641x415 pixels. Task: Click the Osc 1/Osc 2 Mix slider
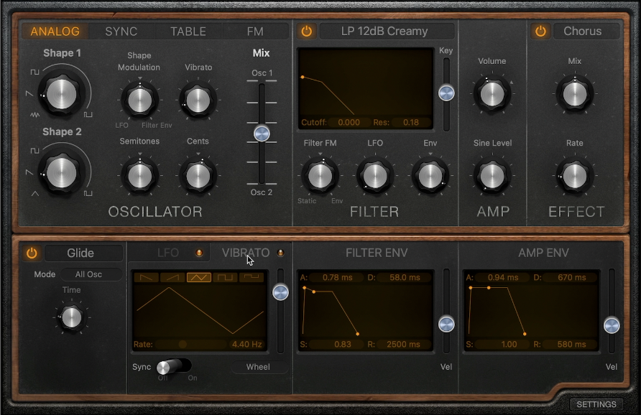[261, 132]
